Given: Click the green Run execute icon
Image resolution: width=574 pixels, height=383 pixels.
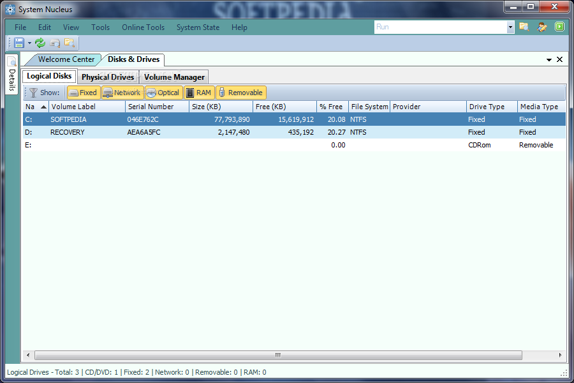Looking at the screenshot, I should coord(559,27).
